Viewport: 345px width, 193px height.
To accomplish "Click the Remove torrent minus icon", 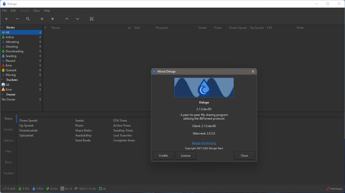I will click(17, 19).
